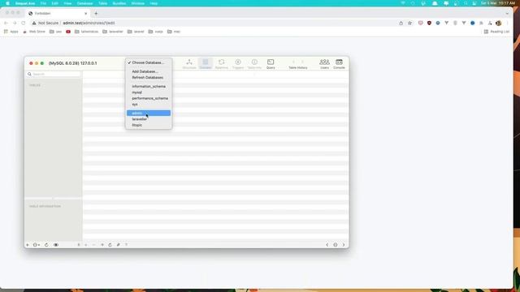Open pagination settings gear at bottom right
The height and width of the screenshot is (292, 520).
(x=336, y=245)
